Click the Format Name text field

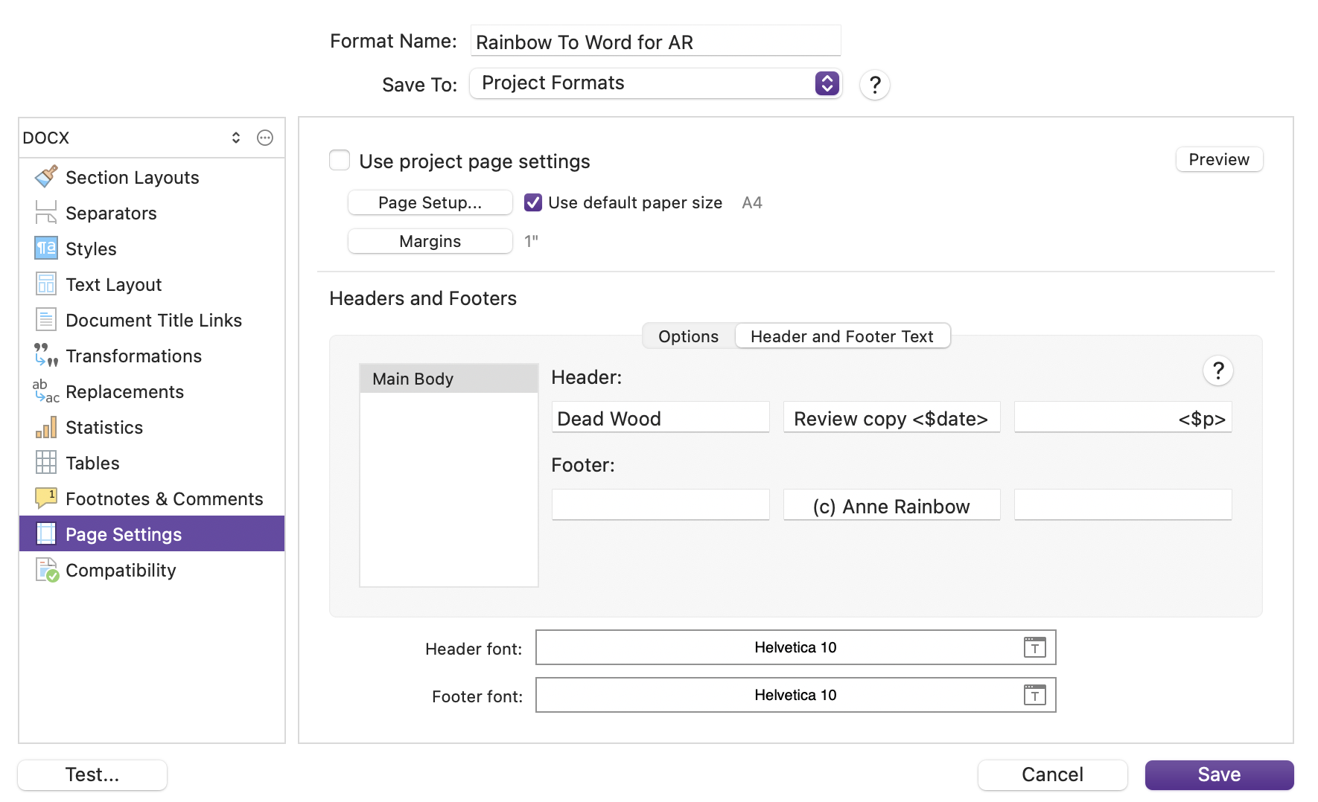655,42
